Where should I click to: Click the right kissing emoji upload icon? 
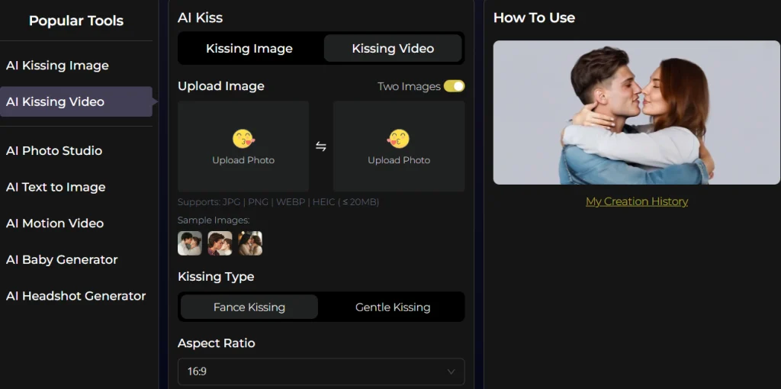398,139
